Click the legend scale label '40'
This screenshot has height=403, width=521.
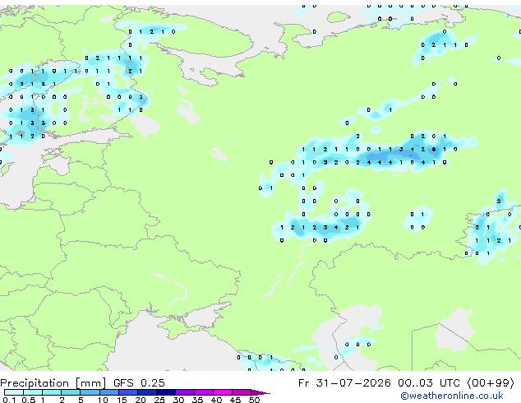tap(216, 400)
